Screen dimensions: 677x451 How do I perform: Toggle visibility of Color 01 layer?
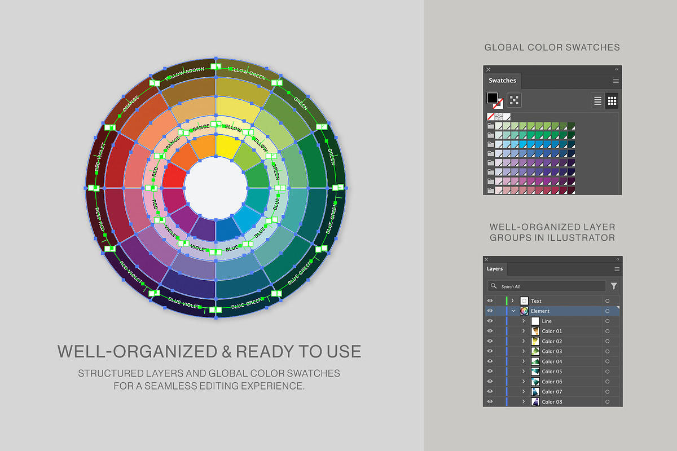tap(490, 331)
